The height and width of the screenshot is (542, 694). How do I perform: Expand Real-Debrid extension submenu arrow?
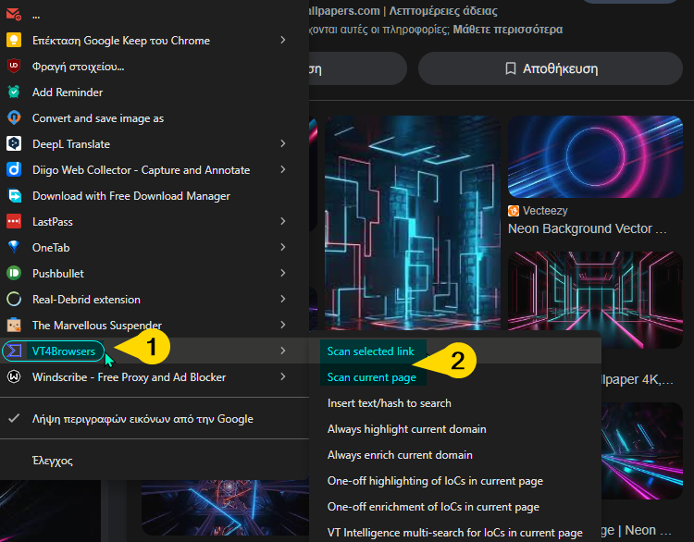283,299
